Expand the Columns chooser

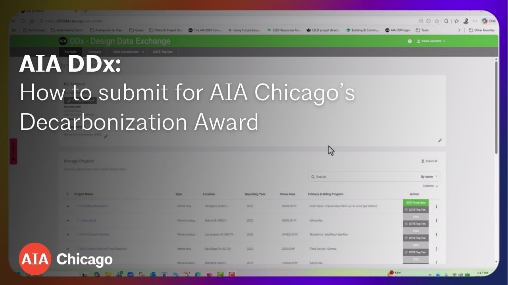pos(431,186)
